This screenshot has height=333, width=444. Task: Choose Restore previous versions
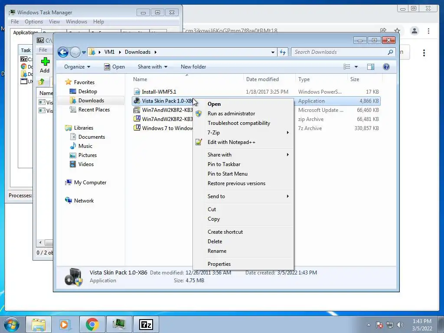coord(243,183)
